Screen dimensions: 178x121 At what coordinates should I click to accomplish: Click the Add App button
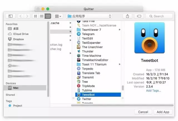click(163, 112)
